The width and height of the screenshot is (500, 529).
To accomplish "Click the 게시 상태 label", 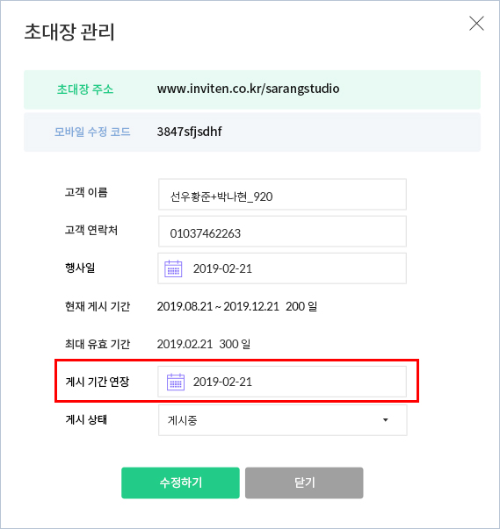I will 86,419.
